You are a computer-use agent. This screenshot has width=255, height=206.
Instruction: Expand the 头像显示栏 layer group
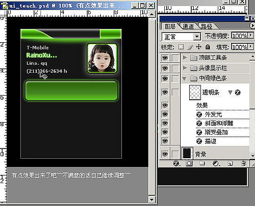(185, 68)
